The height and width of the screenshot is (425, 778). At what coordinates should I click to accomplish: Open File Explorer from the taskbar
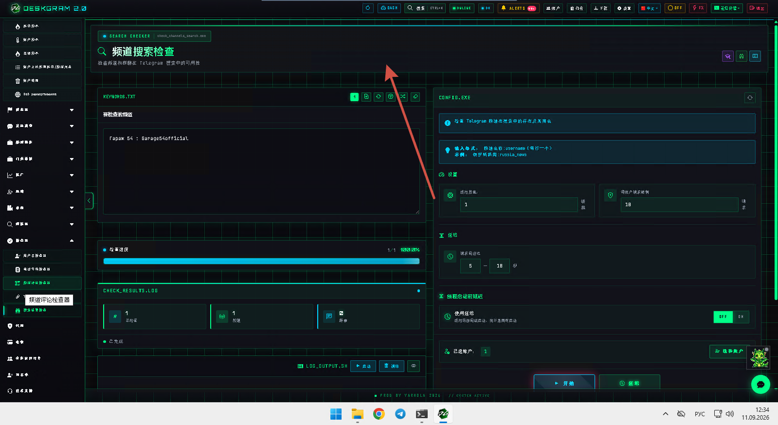[x=358, y=414]
